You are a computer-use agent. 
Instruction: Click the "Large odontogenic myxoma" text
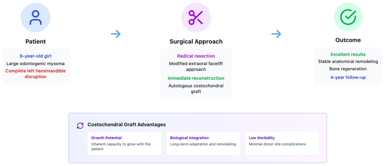[35, 63]
